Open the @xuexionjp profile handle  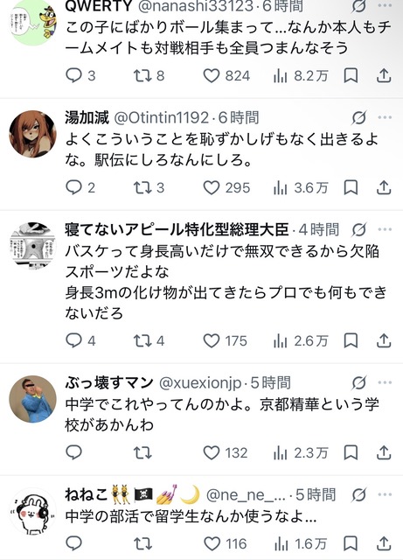point(200,383)
